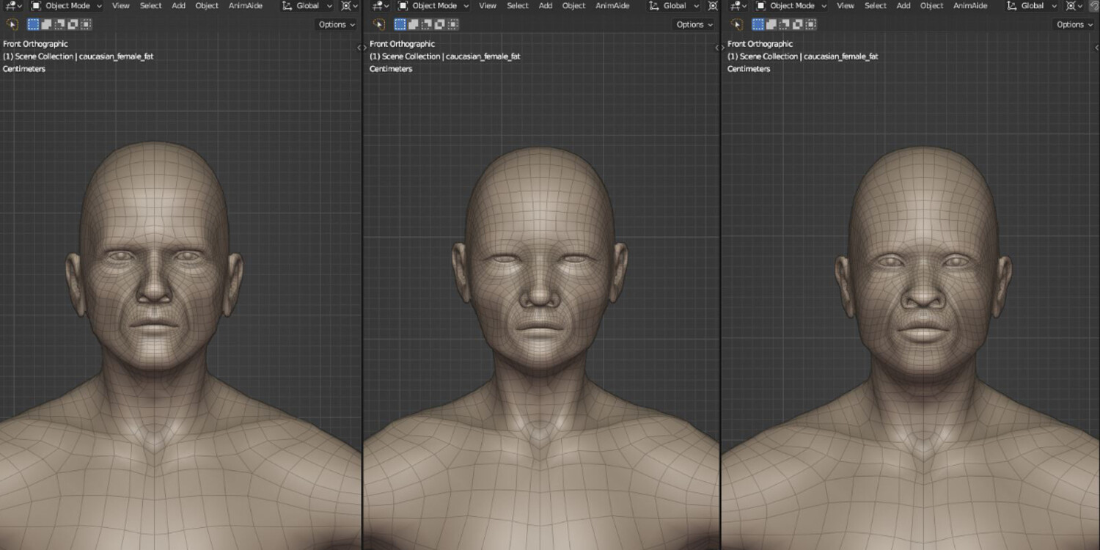This screenshot has width=1100, height=550.
Task: Choose Subtract selection mode in middle viewport
Action: pos(426,24)
